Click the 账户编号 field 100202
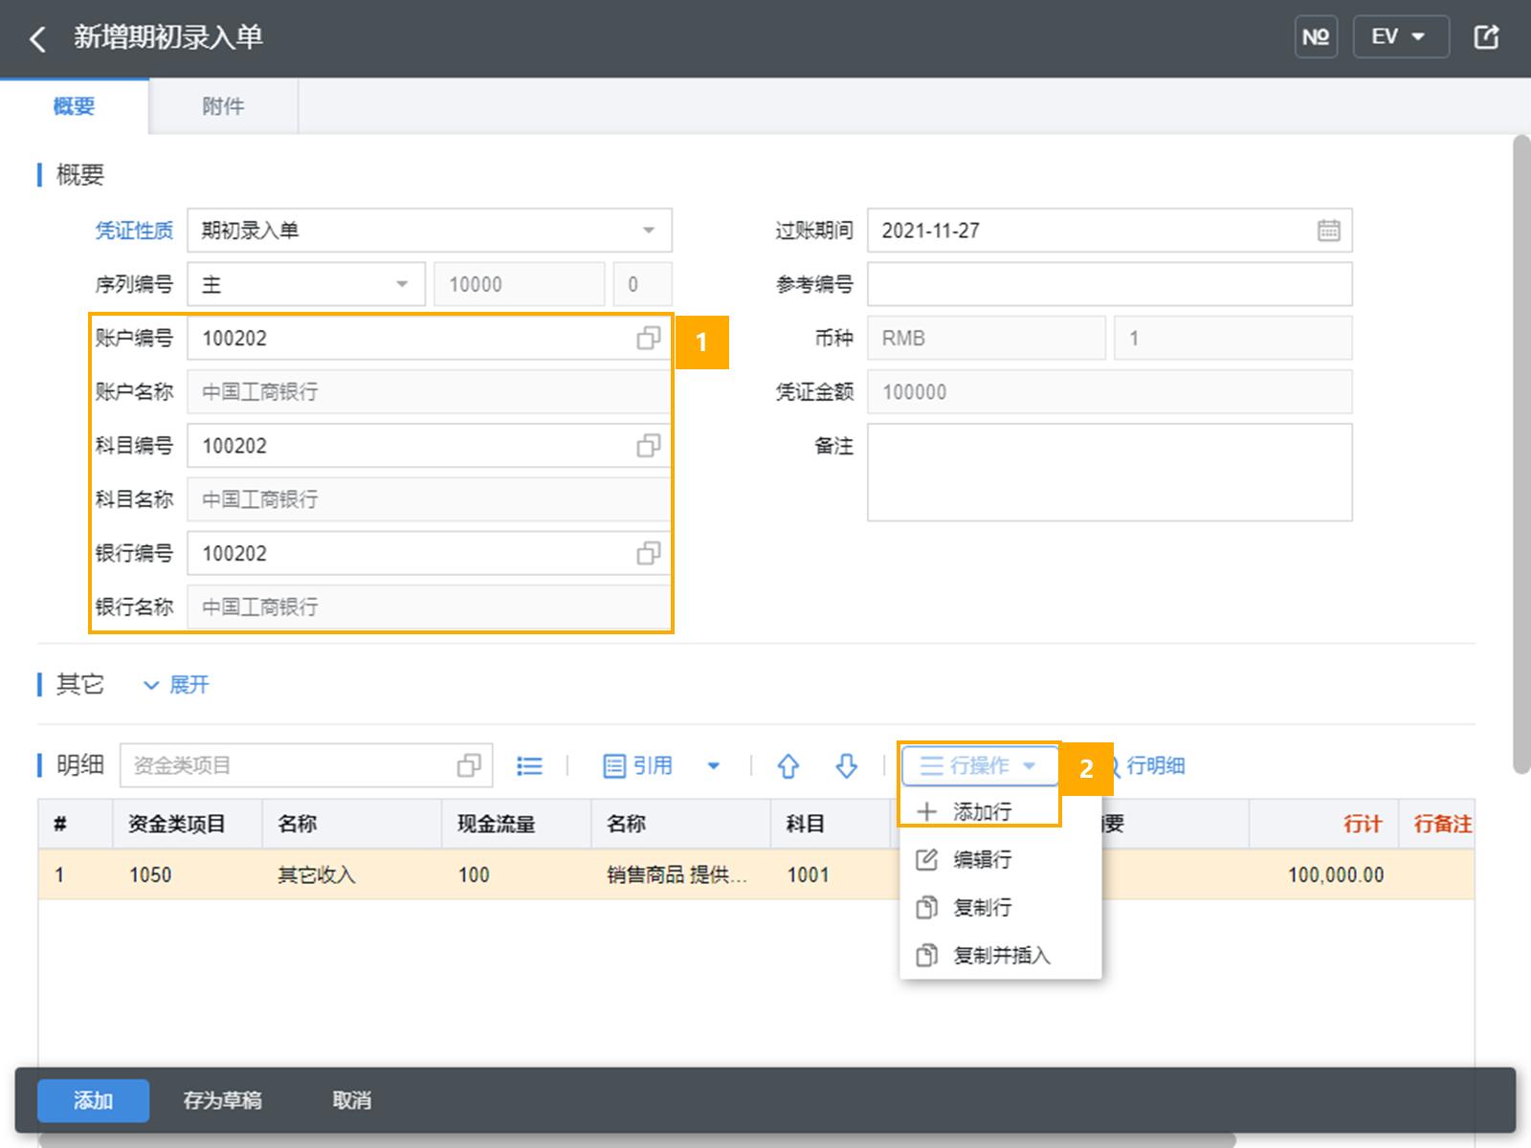The width and height of the screenshot is (1531, 1148). 430,338
